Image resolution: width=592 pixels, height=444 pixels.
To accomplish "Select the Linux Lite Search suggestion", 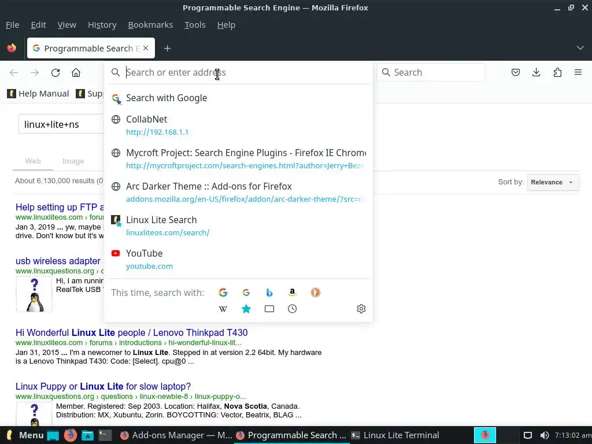I will (x=238, y=226).
